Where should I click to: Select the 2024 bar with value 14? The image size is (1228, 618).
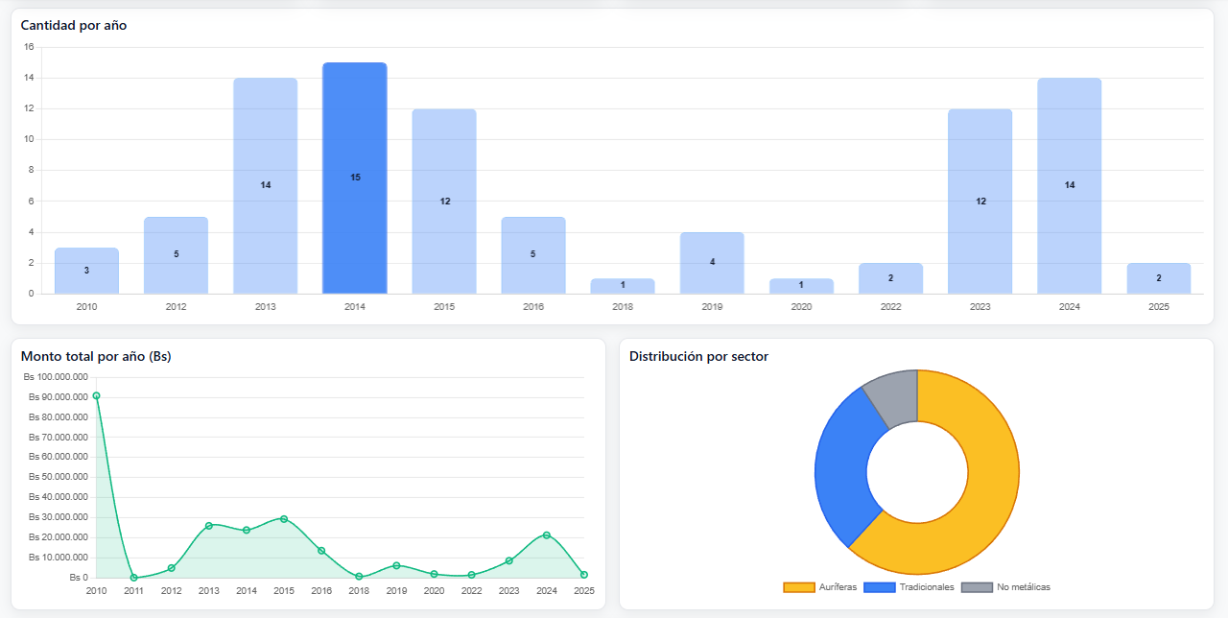click(1069, 186)
